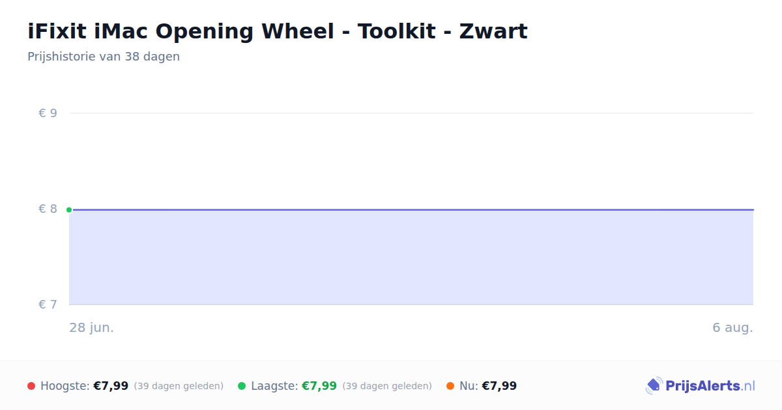Screen dimensions: 782x410
Task: Click the Hoogste €7,99 price value
Action: [111, 386]
